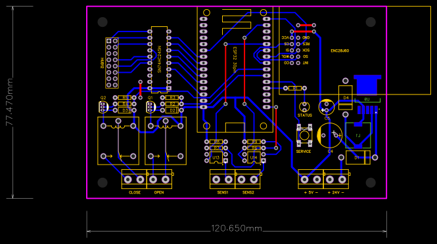This screenshot has height=244, width=437.
Task: Select diode D4
Action: pyautogui.click(x=345, y=98)
